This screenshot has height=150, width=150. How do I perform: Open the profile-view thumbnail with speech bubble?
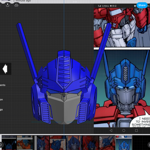point(107,143)
